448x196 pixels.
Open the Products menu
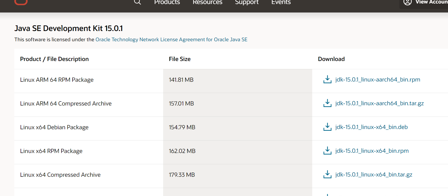coord(167,2)
